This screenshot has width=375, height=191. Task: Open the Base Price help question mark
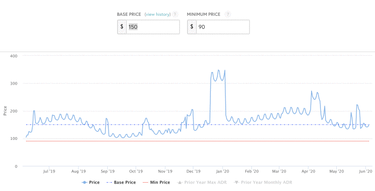click(x=175, y=14)
